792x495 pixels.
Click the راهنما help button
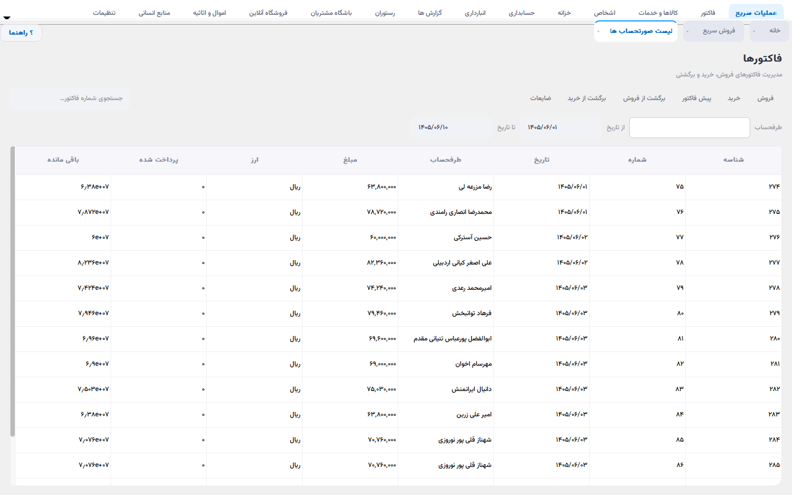click(21, 33)
